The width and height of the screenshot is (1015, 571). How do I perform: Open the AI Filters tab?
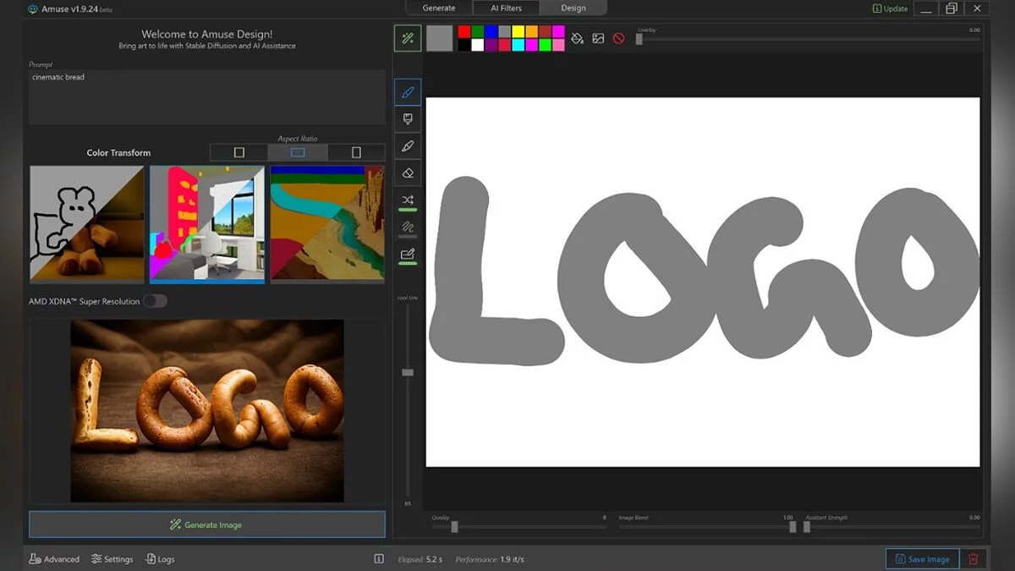[x=506, y=8]
